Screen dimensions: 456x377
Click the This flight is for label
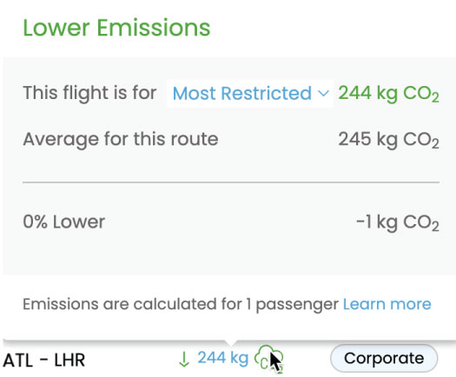pyautogui.click(x=89, y=93)
